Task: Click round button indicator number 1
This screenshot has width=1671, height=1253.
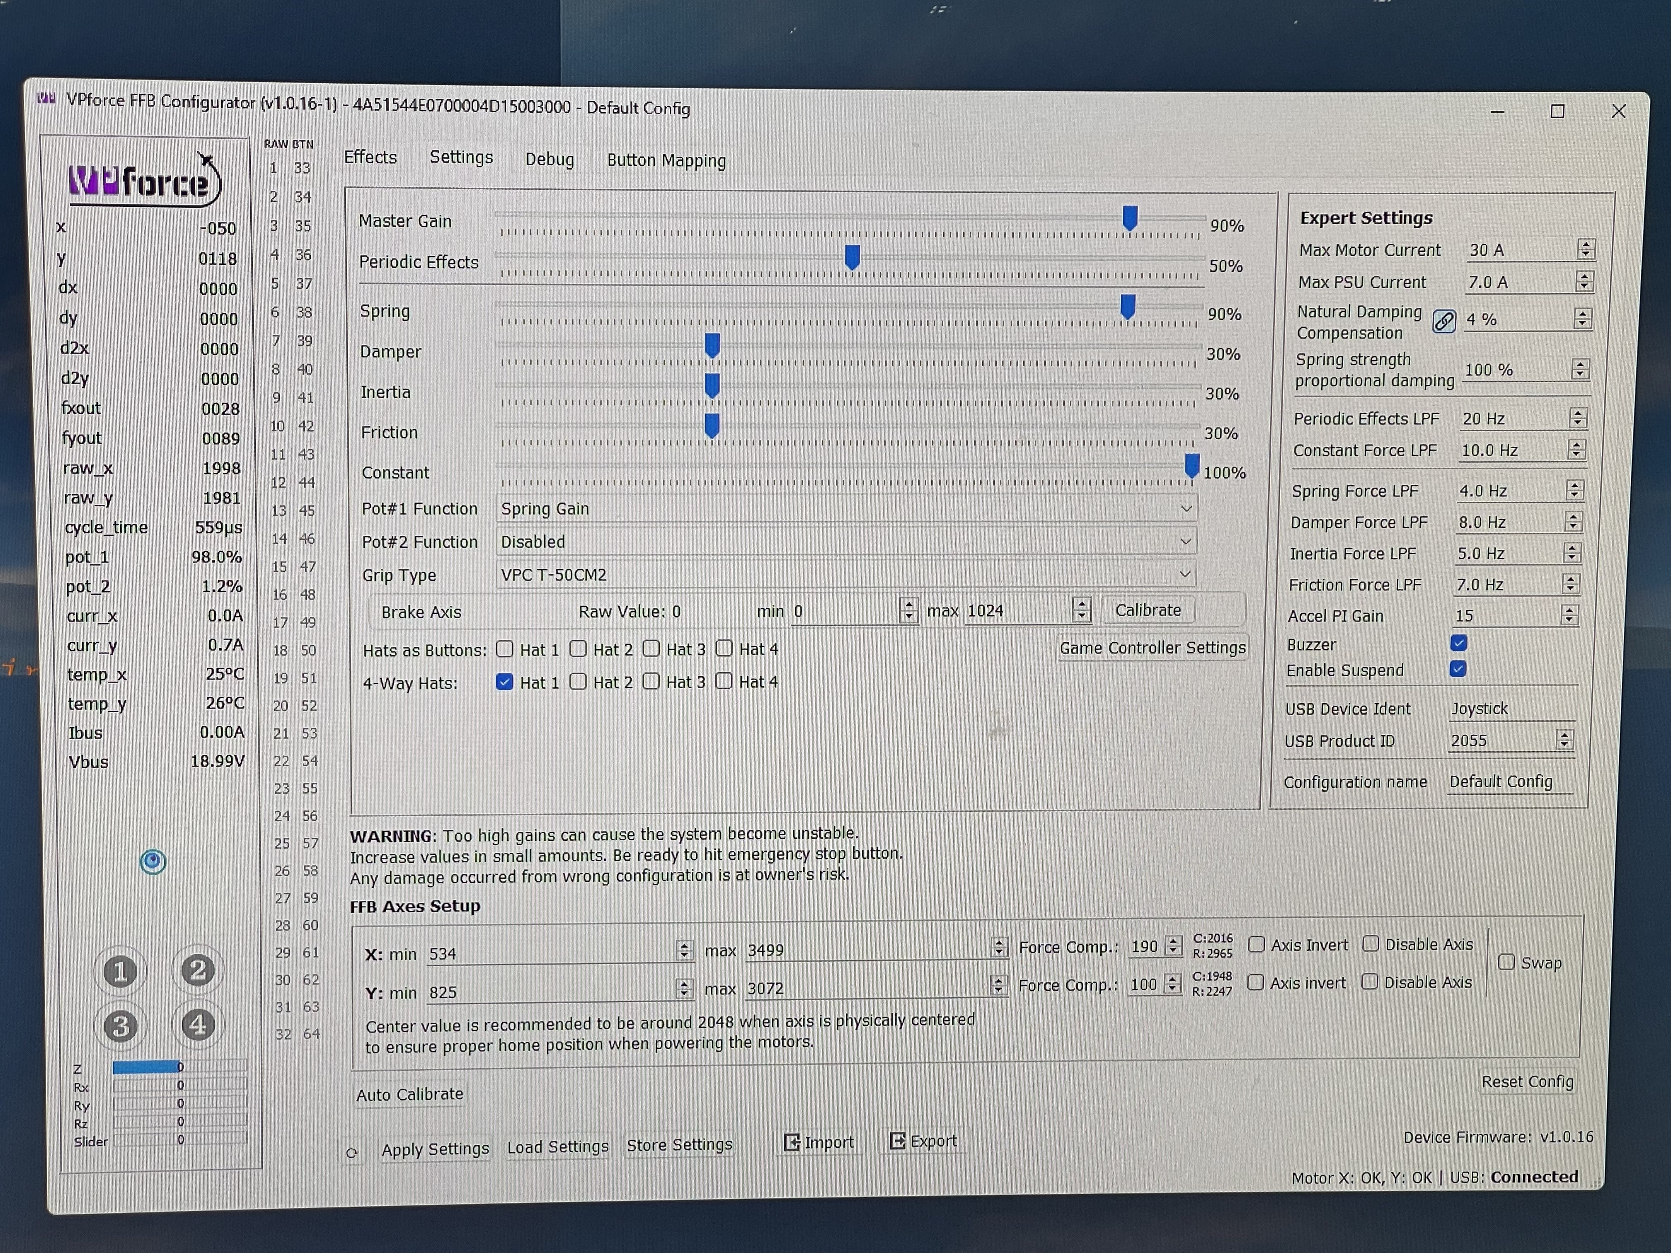Action: pyautogui.click(x=120, y=971)
